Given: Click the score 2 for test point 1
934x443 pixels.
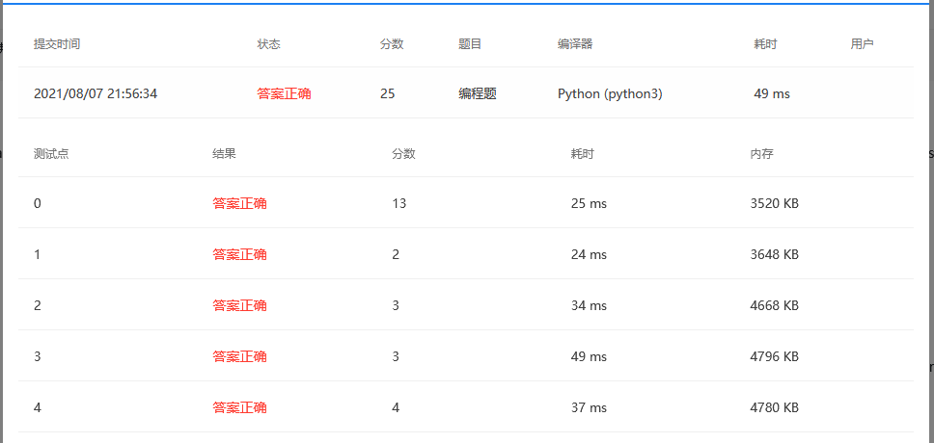Looking at the screenshot, I should click(396, 254).
